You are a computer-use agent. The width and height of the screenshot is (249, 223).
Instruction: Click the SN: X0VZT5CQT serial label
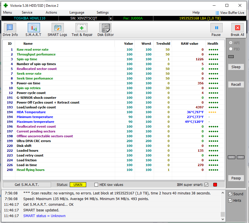[x=84, y=18]
